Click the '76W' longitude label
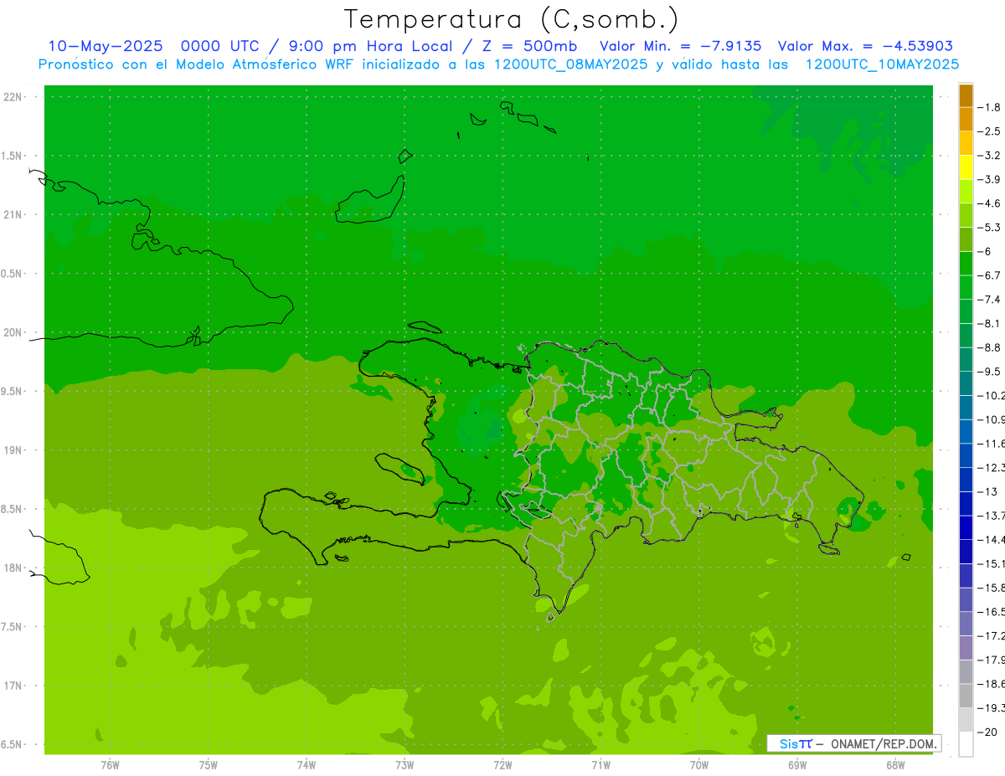 coord(110,764)
